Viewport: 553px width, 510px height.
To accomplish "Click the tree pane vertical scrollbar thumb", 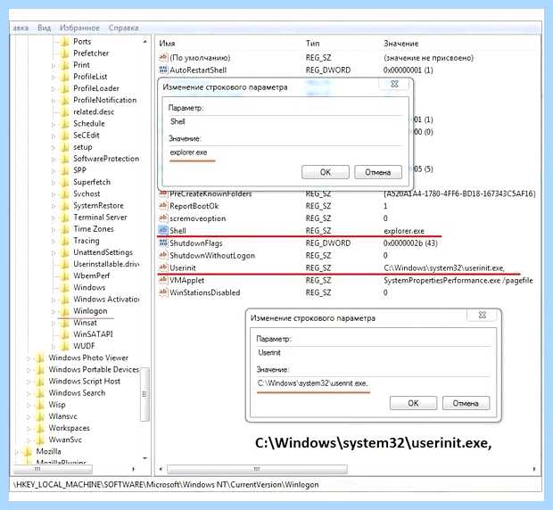I will (144, 394).
